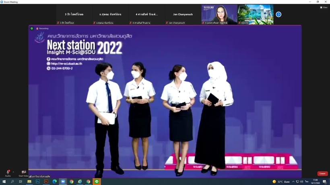Click the 02-244-5700-2 phone number text
The image size is (330, 185).
62,68
